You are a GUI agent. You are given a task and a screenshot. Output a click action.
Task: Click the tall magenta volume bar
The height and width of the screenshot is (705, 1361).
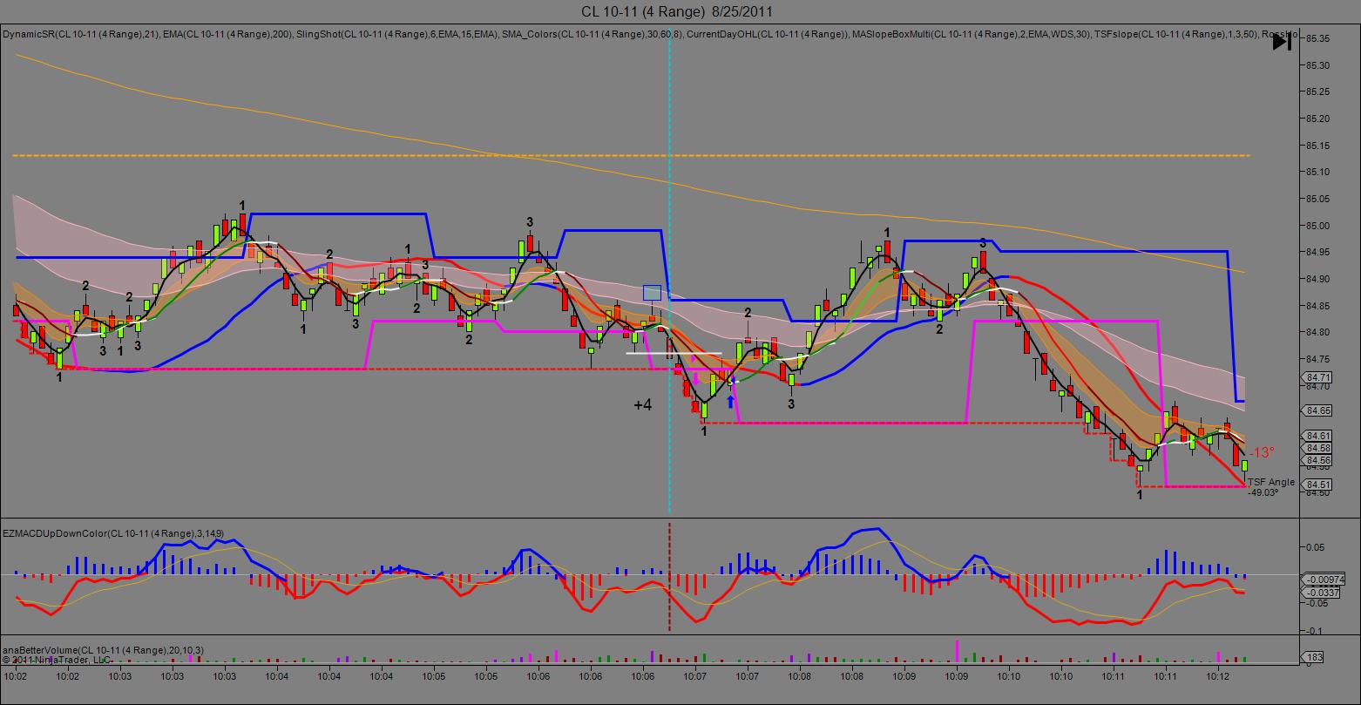point(956,652)
